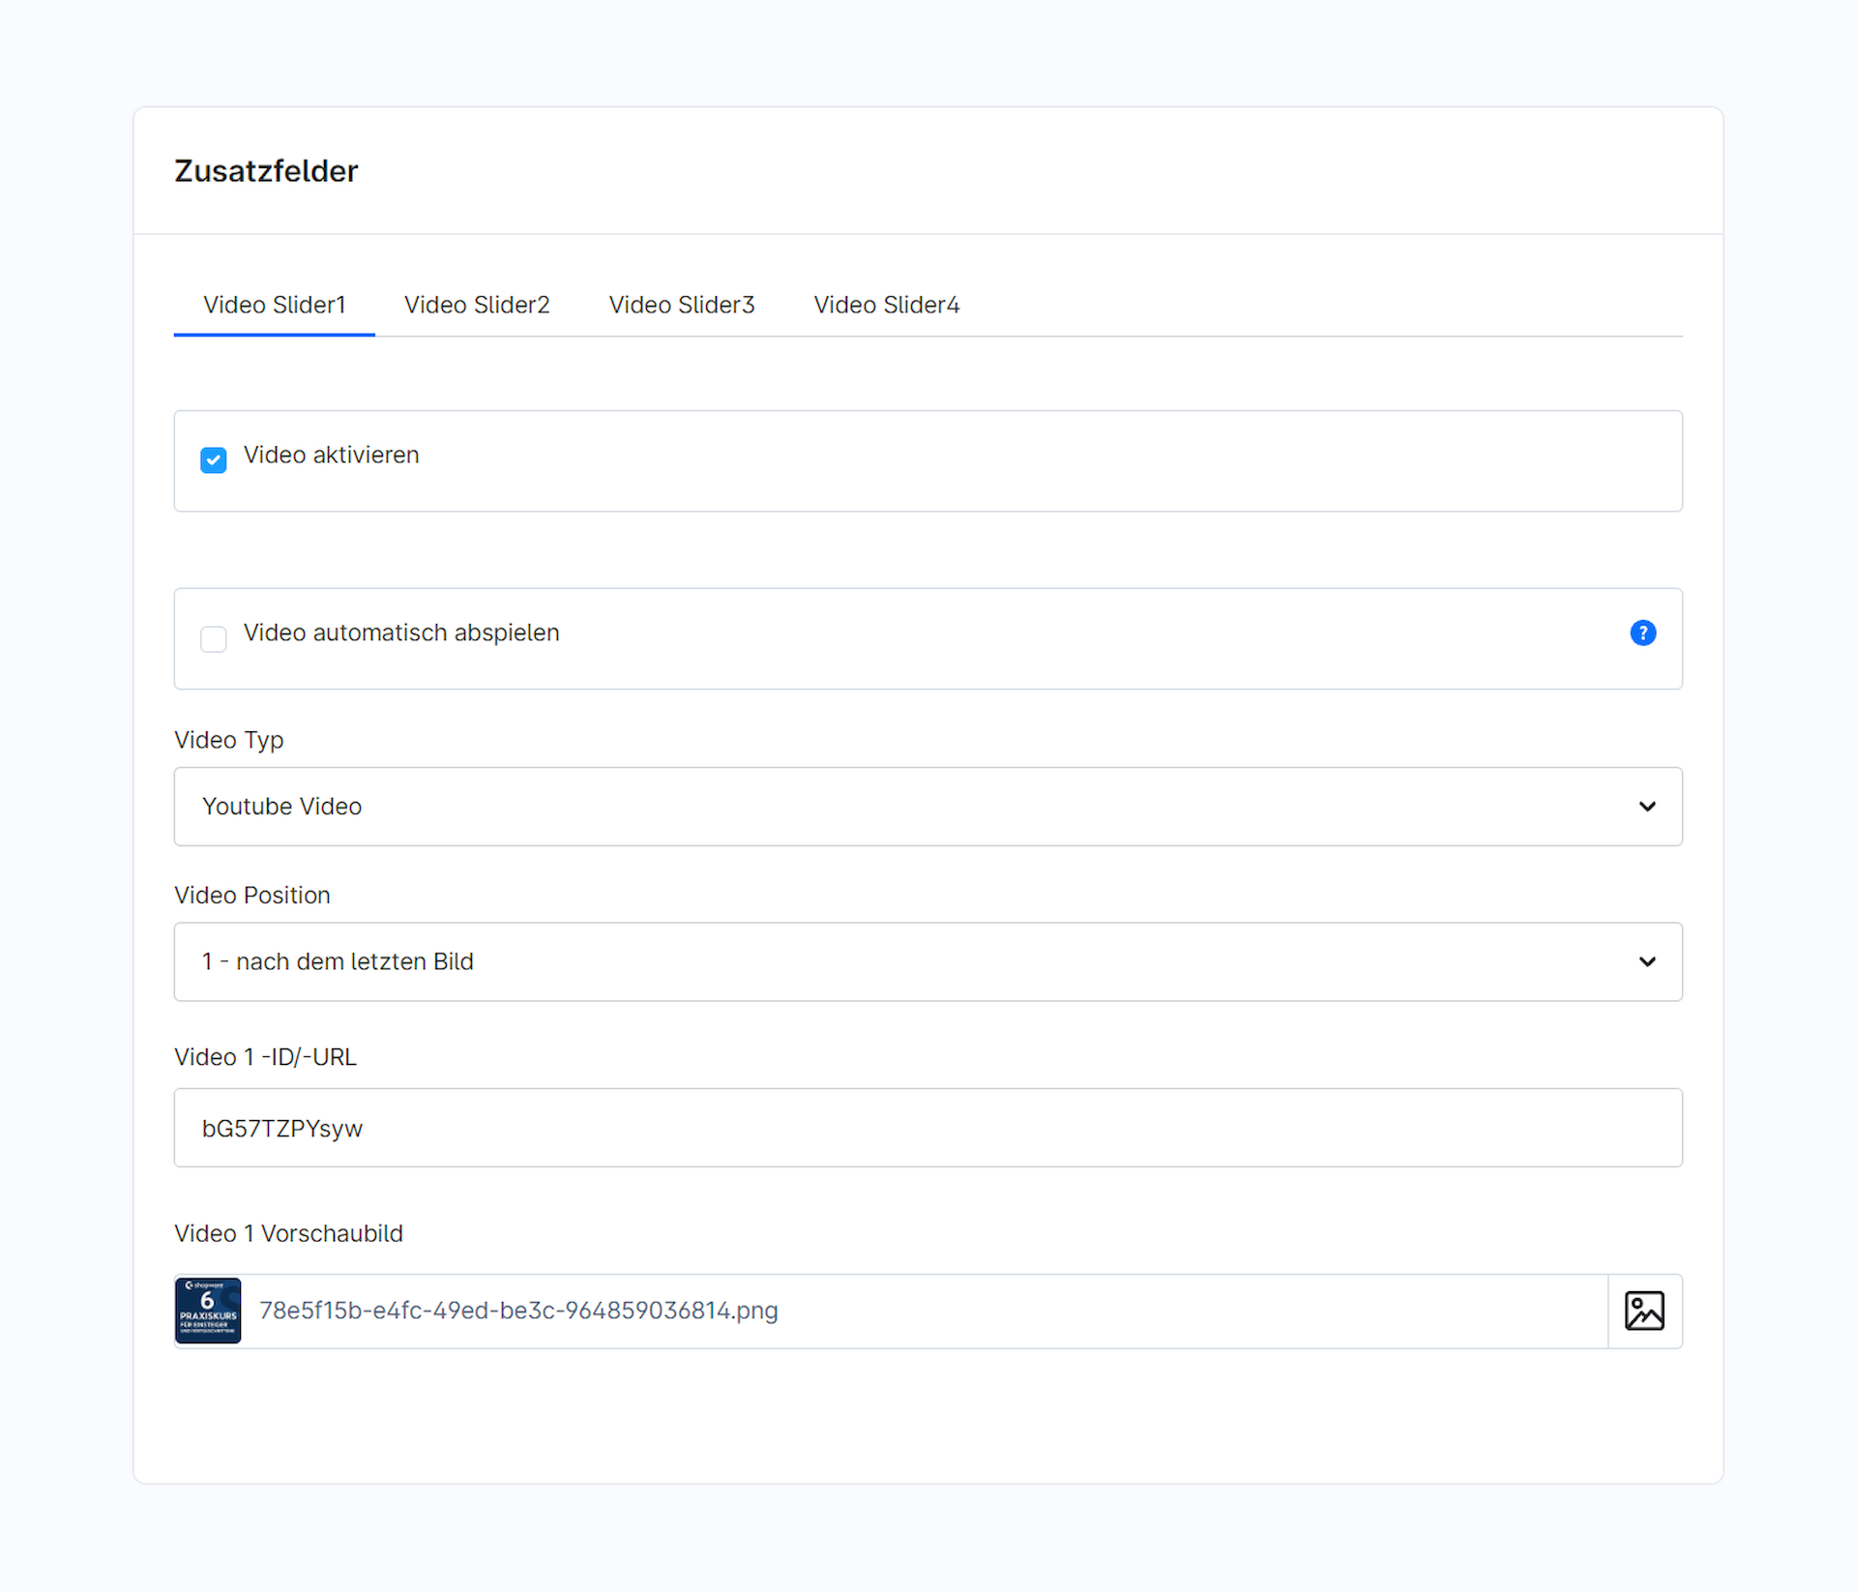This screenshot has height=1592, width=1857.
Task: Go to the Video Slider4 tab
Action: point(886,305)
